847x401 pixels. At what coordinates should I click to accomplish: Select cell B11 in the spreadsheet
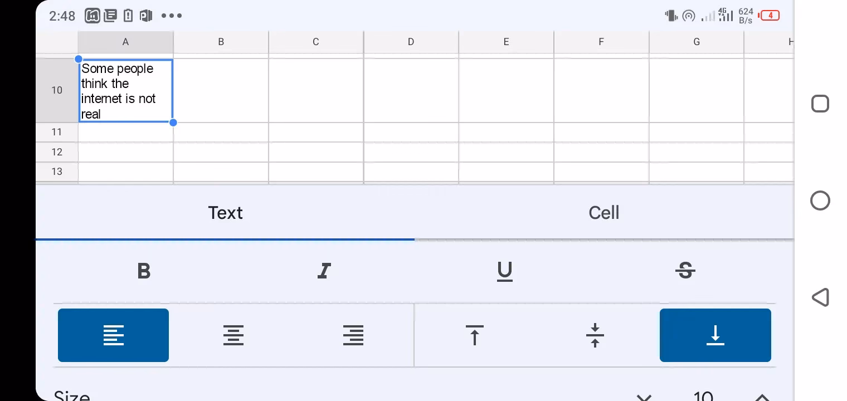click(x=221, y=132)
